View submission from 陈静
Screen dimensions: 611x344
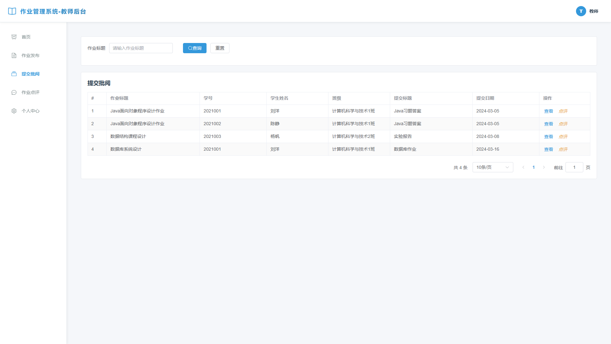pyautogui.click(x=548, y=124)
